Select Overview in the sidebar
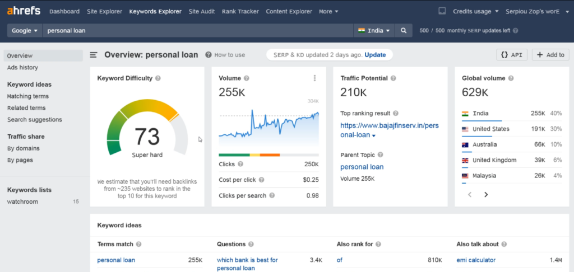This screenshot has width=574, height=272. (x=43, y=56)
